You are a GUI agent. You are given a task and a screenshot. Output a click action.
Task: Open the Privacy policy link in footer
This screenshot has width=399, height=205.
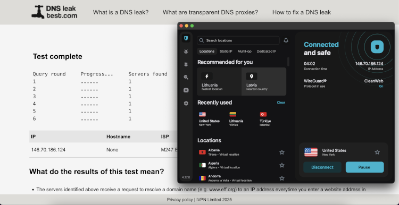pyautogui.click(x=180, y=200)
